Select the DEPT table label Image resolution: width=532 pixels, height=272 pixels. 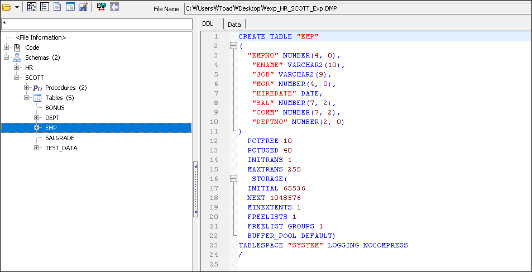click(x=52, y=118)
